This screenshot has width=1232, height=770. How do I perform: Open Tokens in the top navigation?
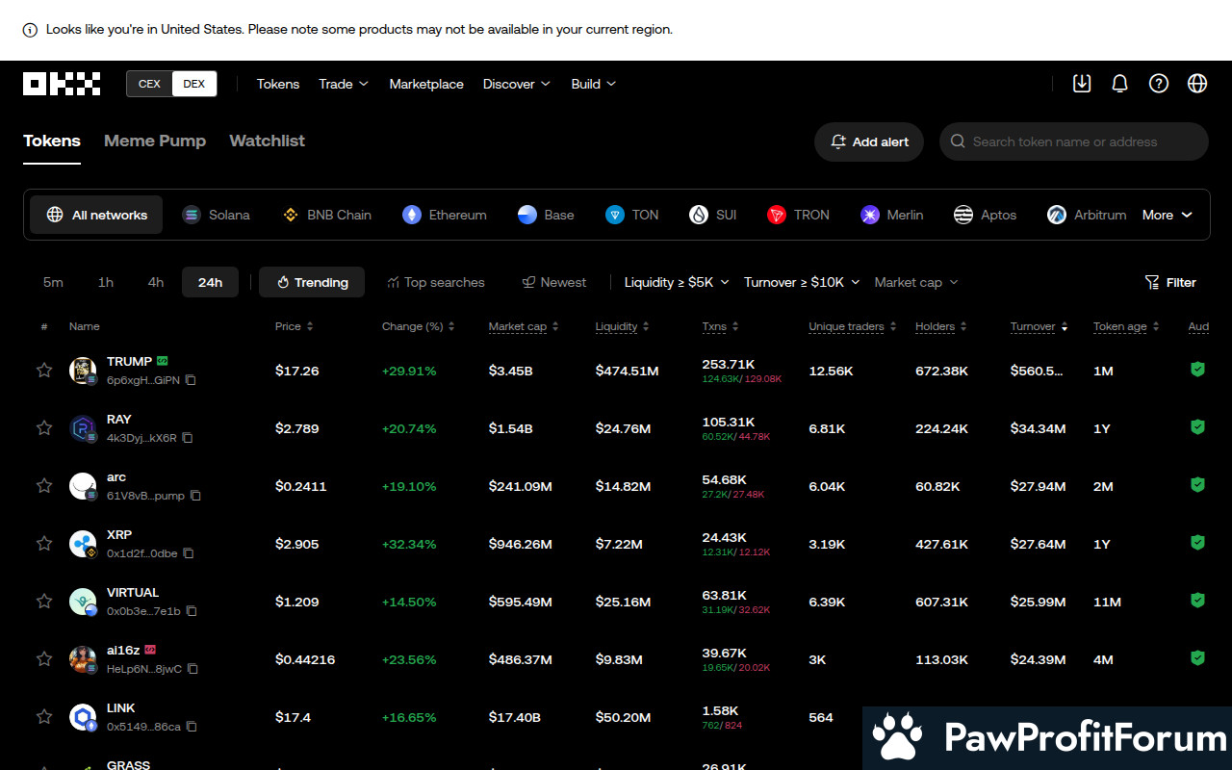tap(278, 84)
